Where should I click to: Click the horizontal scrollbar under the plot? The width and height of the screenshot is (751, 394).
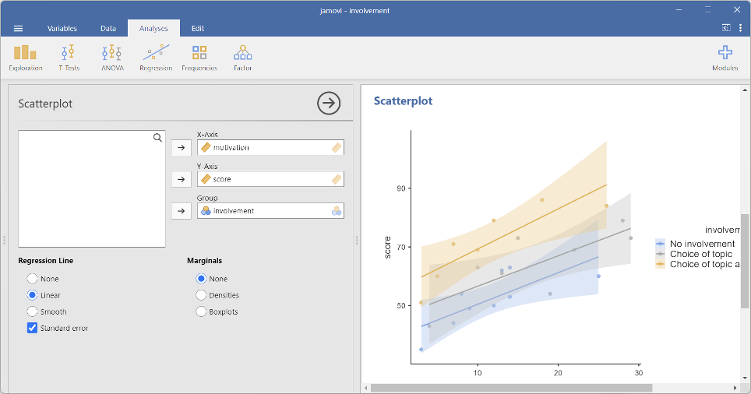[x=510, y=388]
